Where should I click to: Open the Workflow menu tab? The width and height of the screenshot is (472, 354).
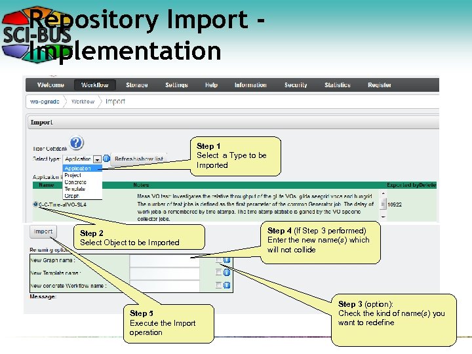[95, 85]
